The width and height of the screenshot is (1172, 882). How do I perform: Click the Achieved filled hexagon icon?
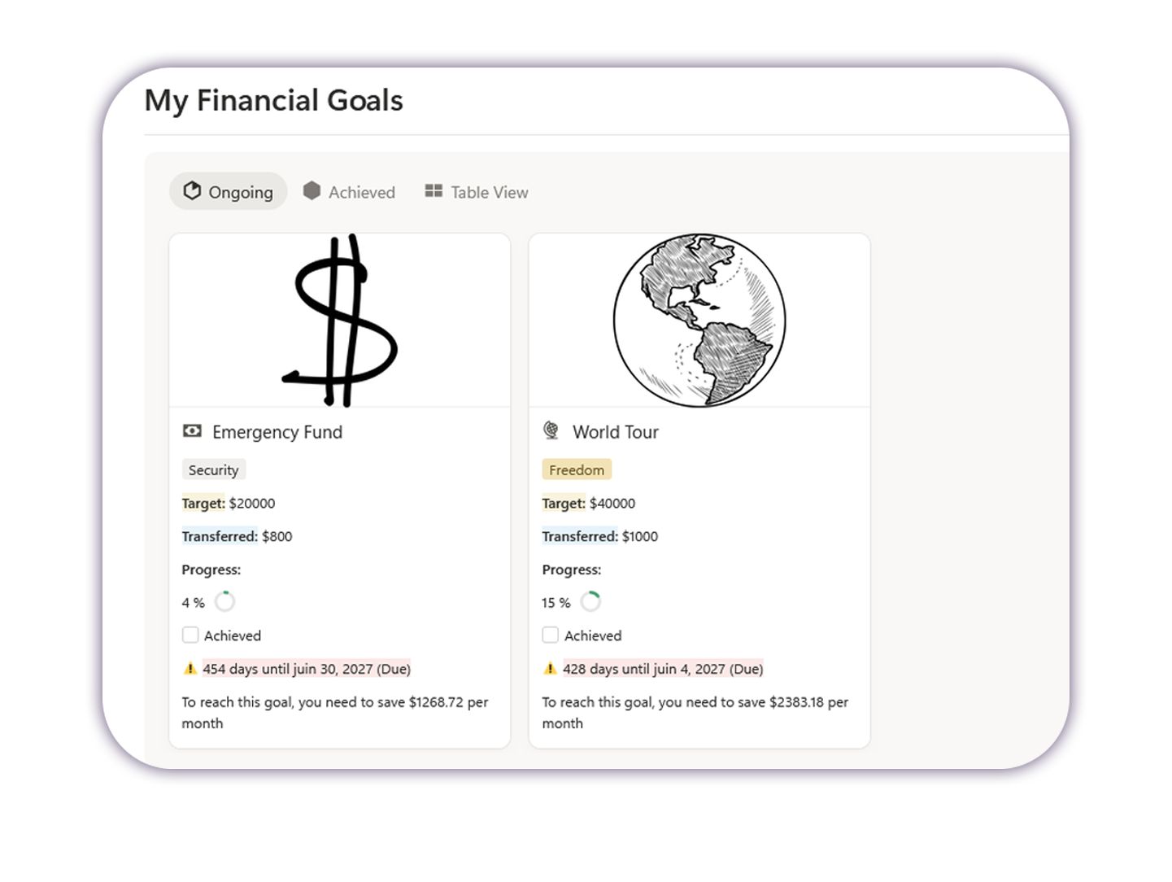point(312,191)
